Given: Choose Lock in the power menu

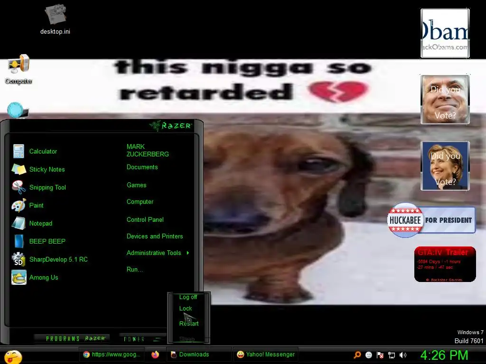Looking at the screenshot, I should click(186, 309).
